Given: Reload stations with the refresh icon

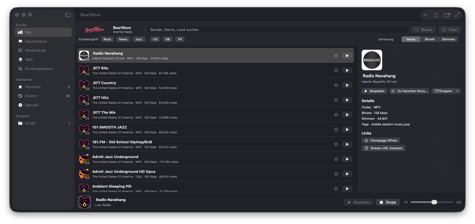Looking at the screenshot, I should (x=436, y=15).
